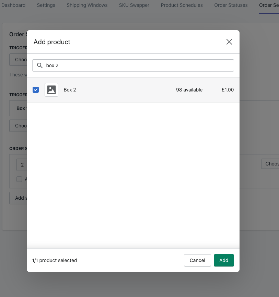Select the SKU Swapper tab
Screen dimensions: 279x297
click(134, 5)
